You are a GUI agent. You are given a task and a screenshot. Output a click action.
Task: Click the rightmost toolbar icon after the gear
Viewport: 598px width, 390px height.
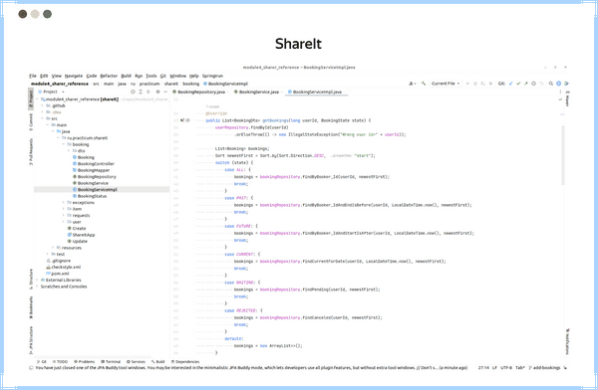click(x=567, y=84)
